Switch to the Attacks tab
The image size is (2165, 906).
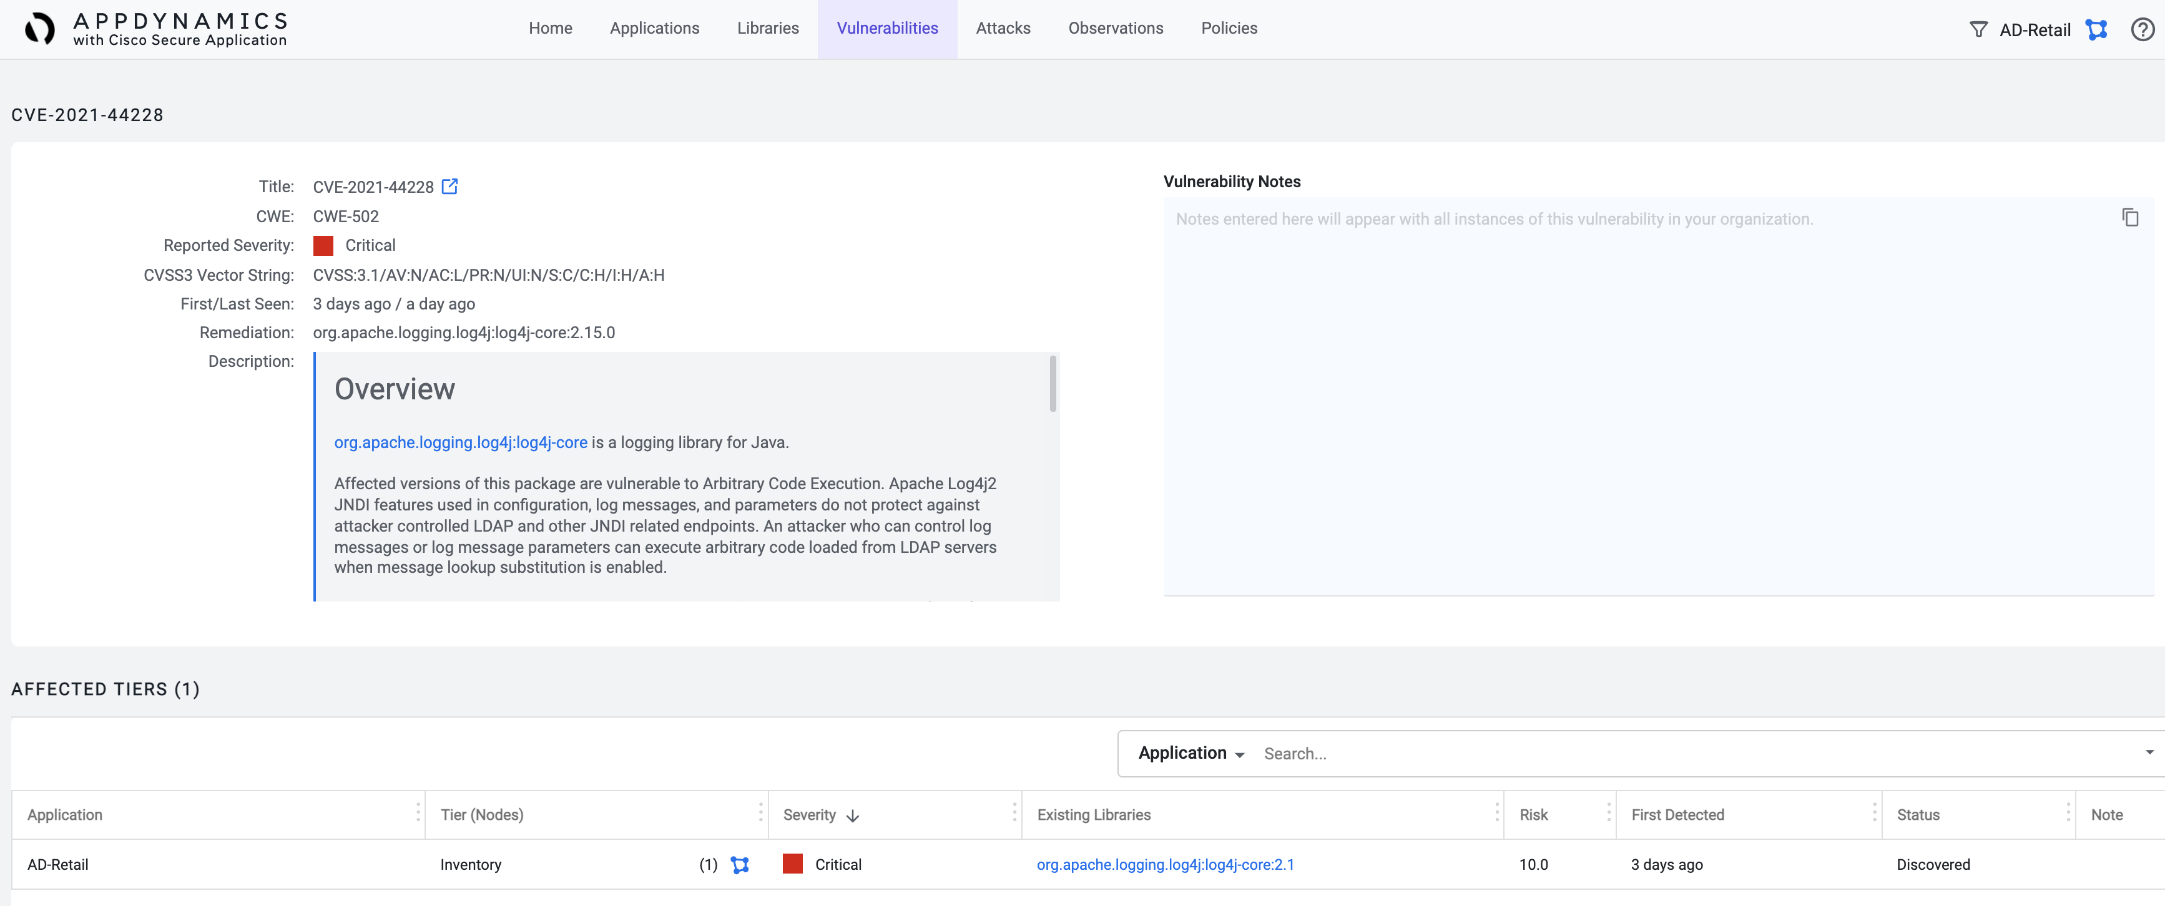pyautogui.click(x=1003, y=29)
